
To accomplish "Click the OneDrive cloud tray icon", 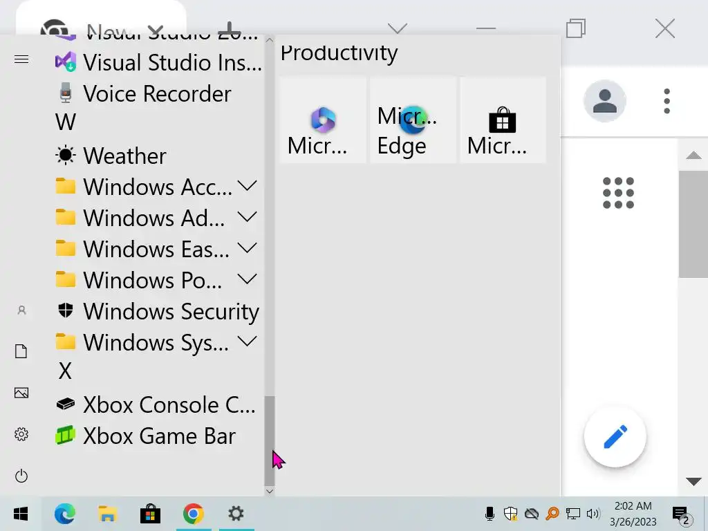I will point(532,514).
